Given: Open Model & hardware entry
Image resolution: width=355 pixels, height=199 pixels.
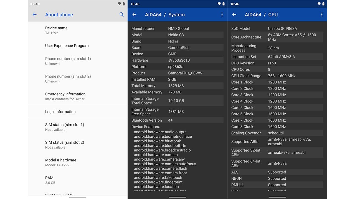Looking at the screenshot, I should tap(78, 163).
